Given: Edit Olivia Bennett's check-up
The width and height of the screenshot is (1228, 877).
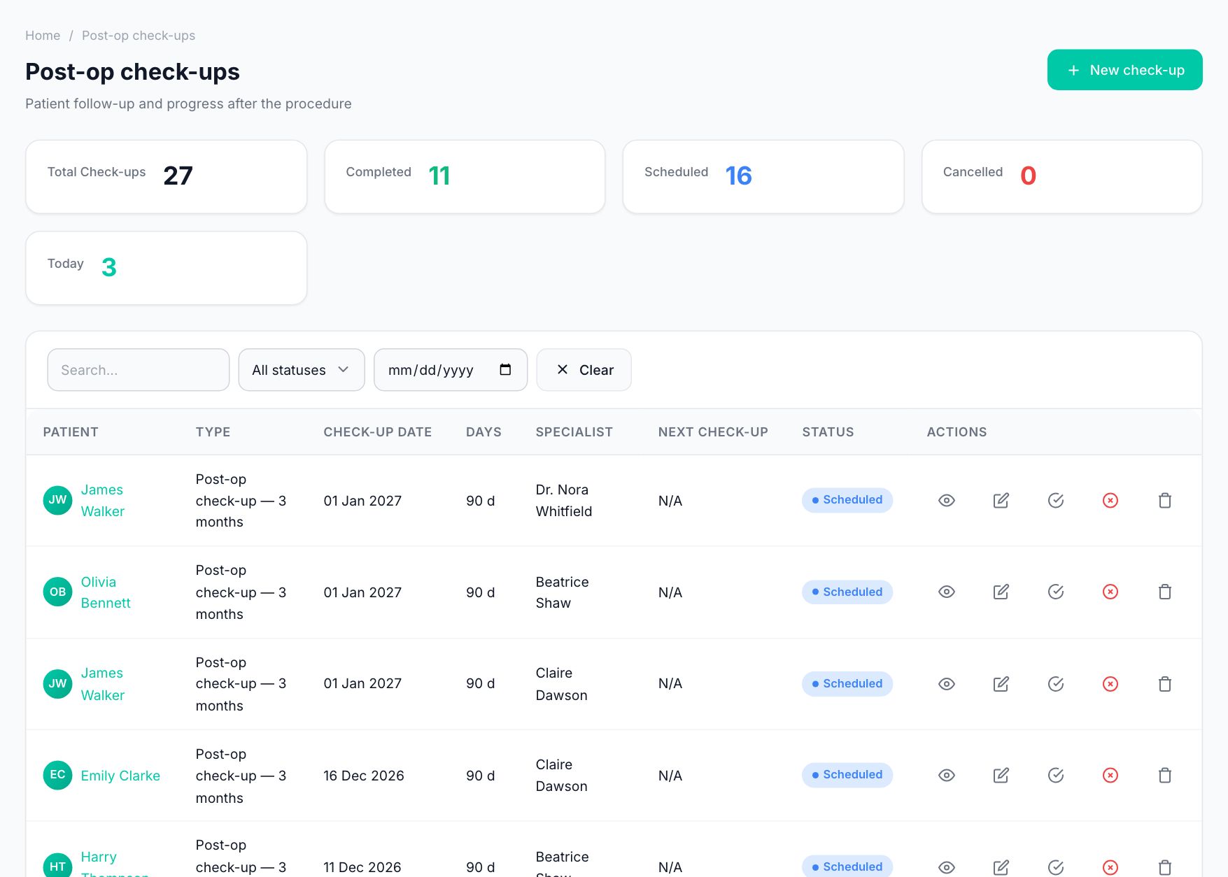Looking at the screenshot, I should tap(1001, 592).
